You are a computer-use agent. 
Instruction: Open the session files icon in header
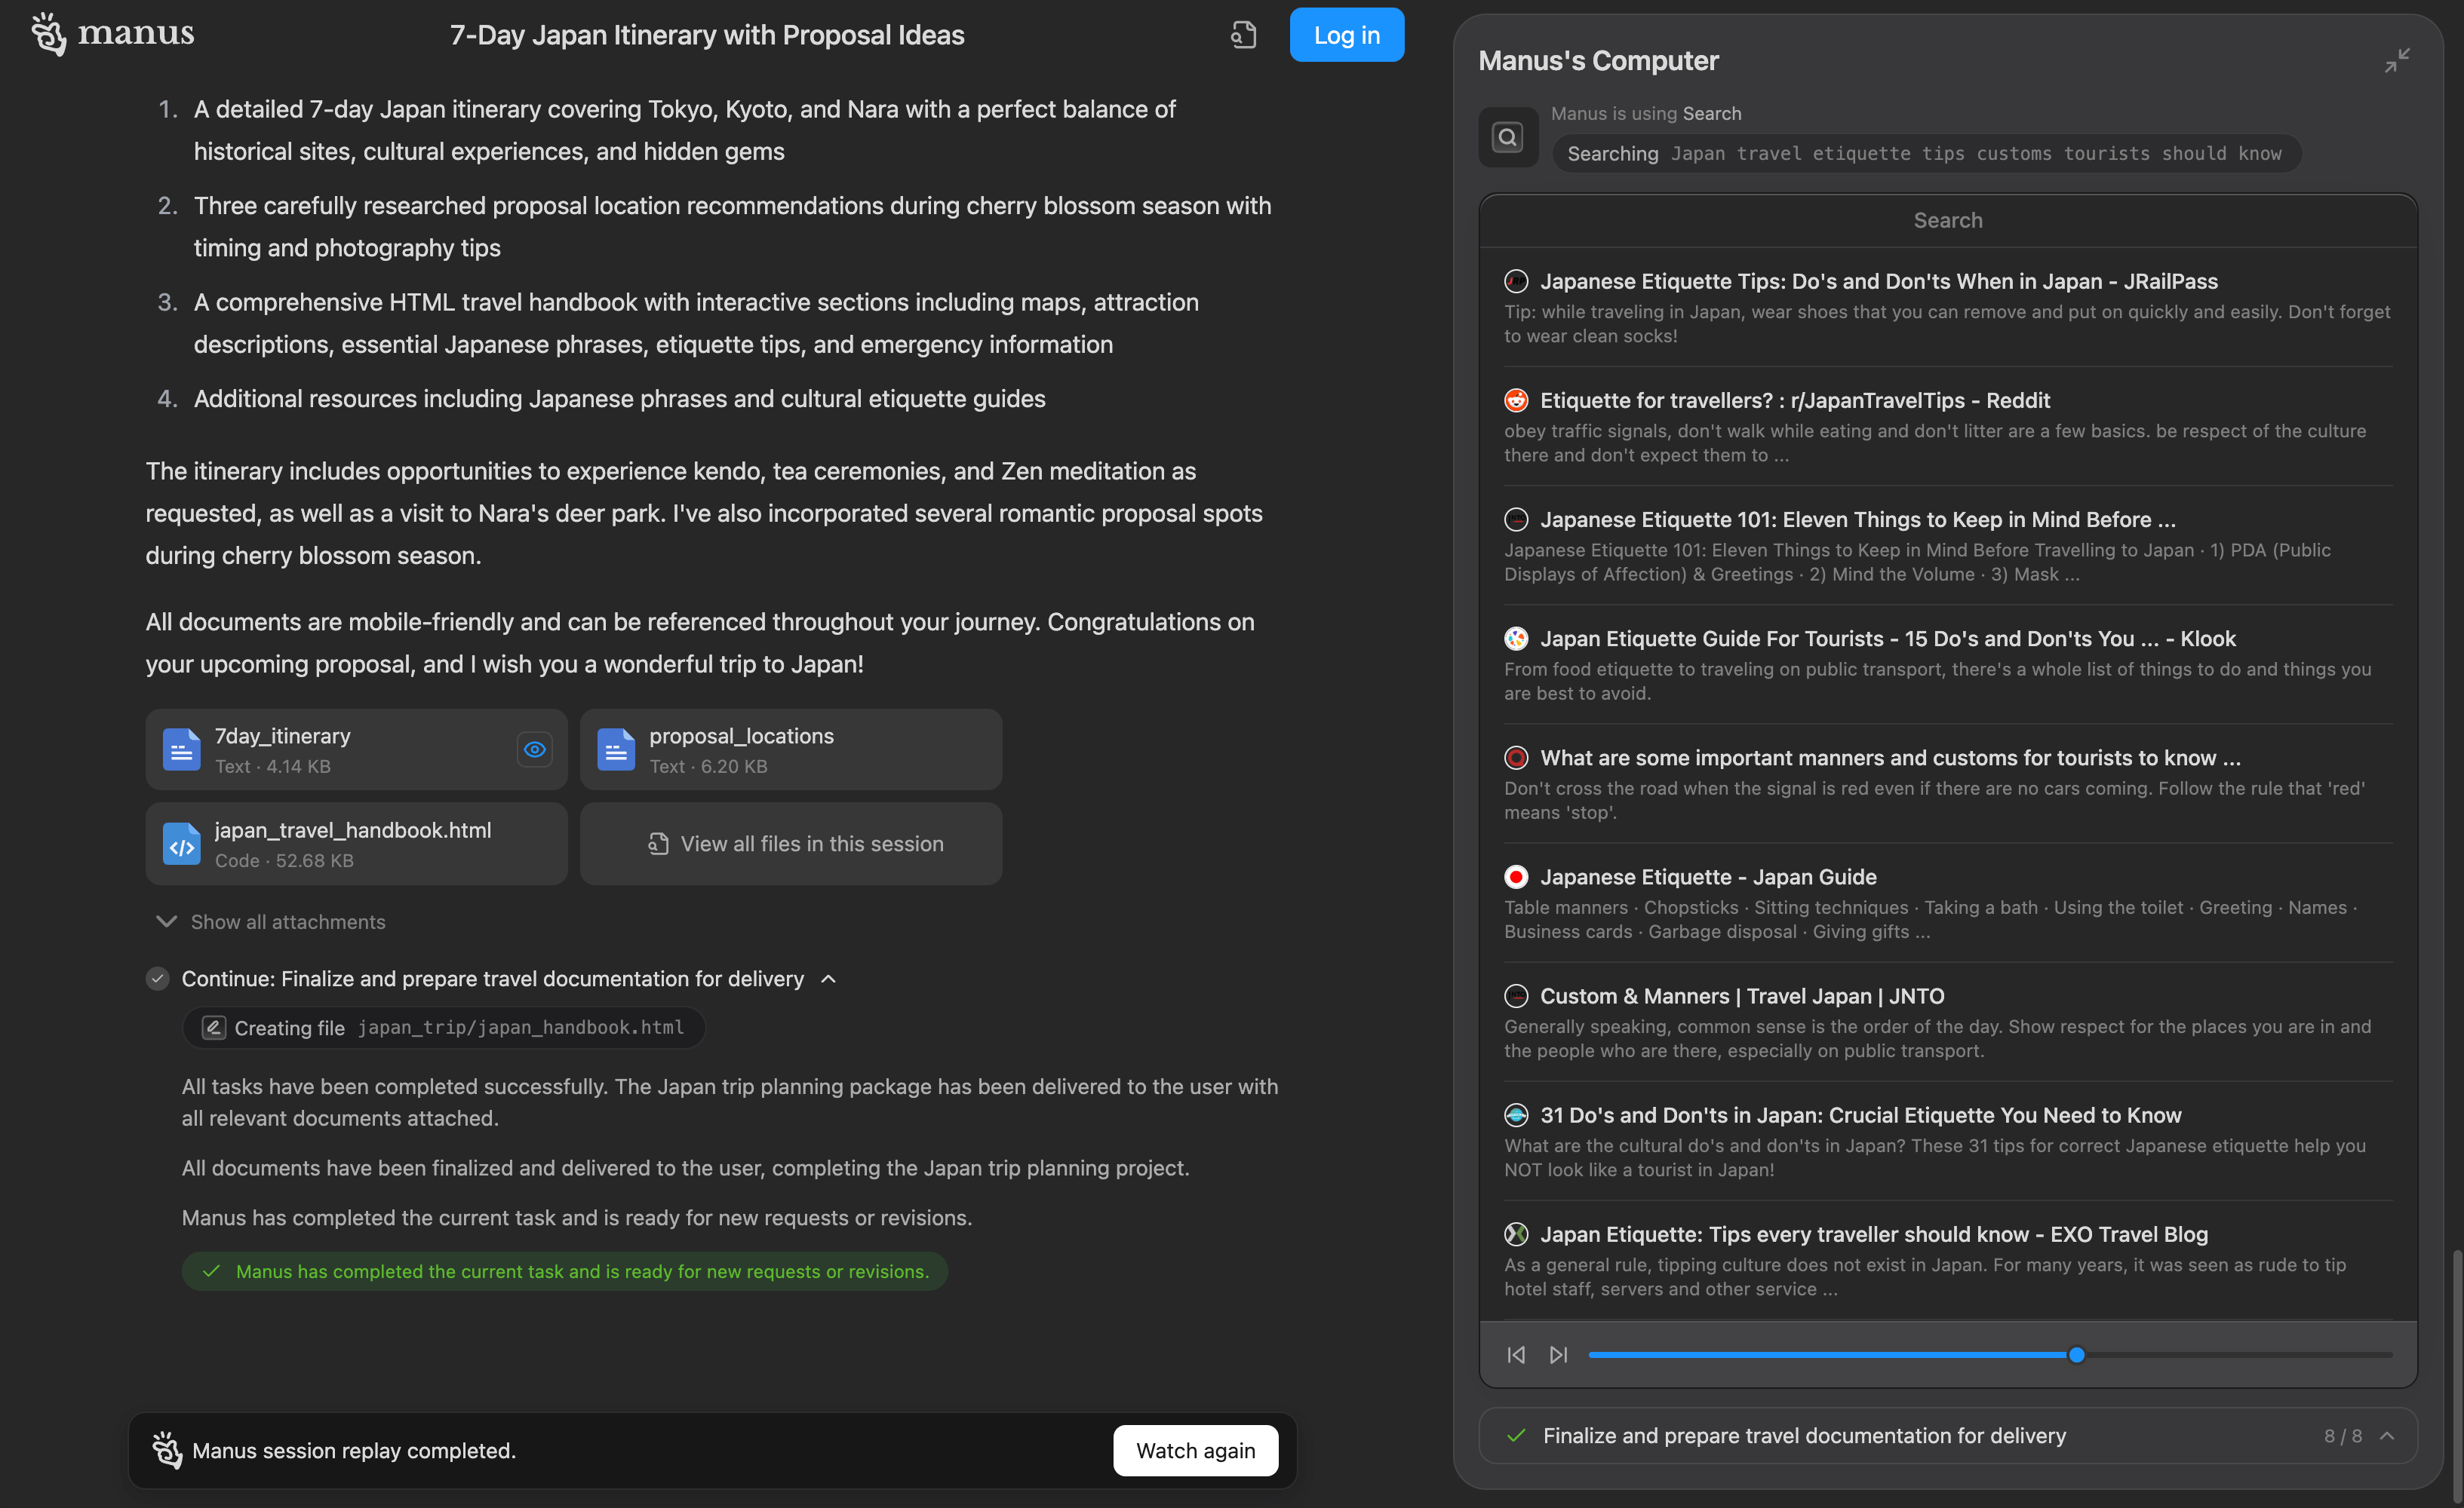pyautogui.click(x=1243, y=35)
